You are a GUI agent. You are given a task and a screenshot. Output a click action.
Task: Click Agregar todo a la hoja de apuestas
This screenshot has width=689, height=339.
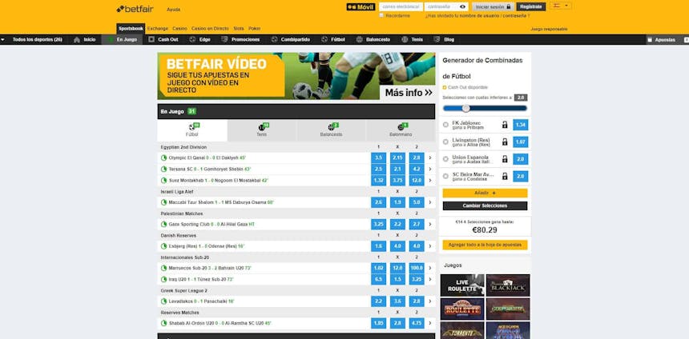point(486,245)
